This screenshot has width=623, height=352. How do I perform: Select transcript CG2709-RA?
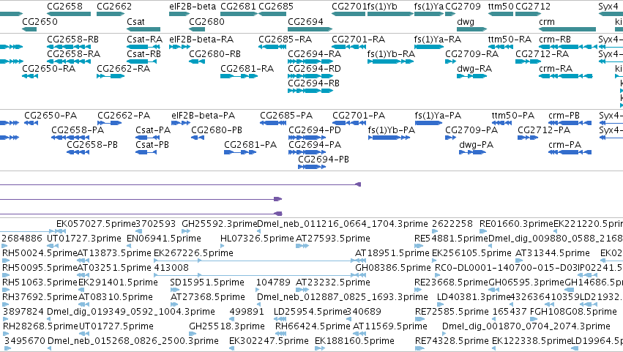(x=450, y=61)
